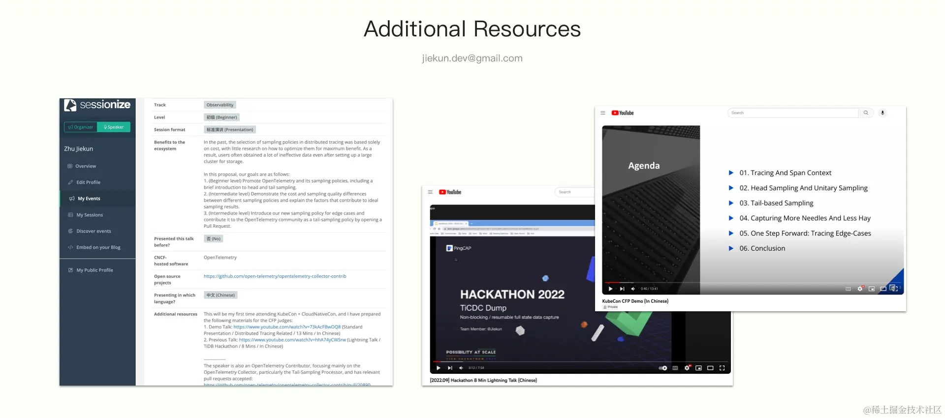Toggle captions in the Hackathon video player
The width and height of the screenshot is (945, 418).
coord(675,368)
